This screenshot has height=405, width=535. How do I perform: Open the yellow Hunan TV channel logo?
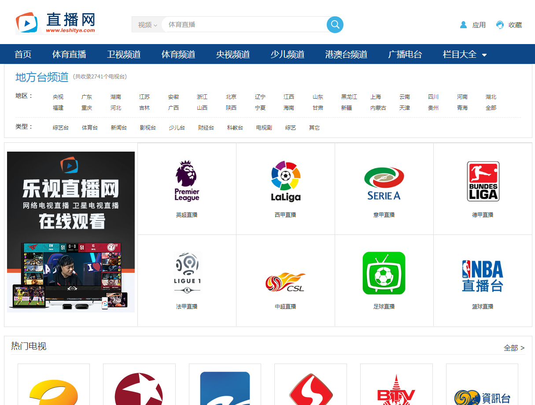pos(53,392)
